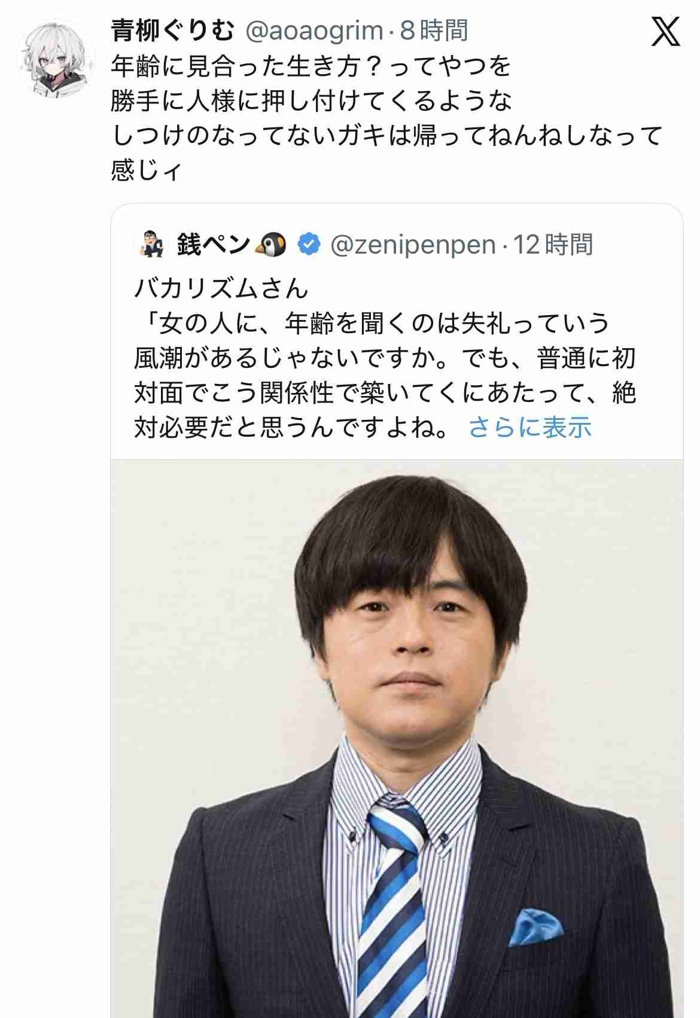Visit the @zenipenpen handle
Viewport: 700px width, 1018px height.
413,245
